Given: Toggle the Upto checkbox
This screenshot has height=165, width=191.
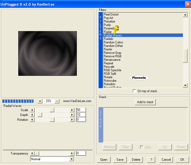Looking at the screenshot, I should point(142,147).
